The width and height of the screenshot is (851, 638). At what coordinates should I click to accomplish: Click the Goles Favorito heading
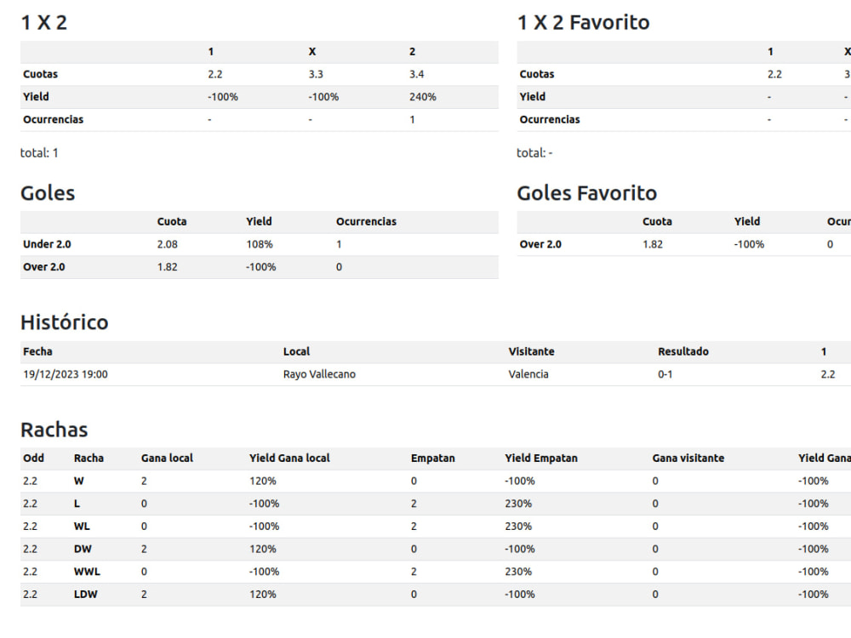coord(586,193)
